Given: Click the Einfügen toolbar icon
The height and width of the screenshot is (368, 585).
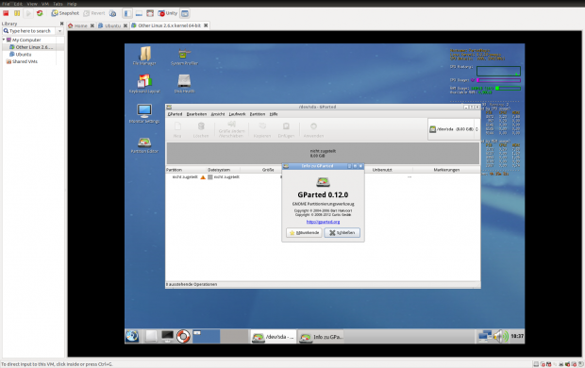Looking at the screenshot, I should pos(286,129).
